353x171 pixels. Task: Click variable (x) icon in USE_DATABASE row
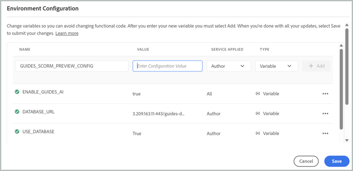258,133
